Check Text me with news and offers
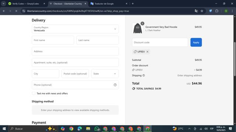Image resolution: width=236 pixels, height=132 pixels. [34, 93]
